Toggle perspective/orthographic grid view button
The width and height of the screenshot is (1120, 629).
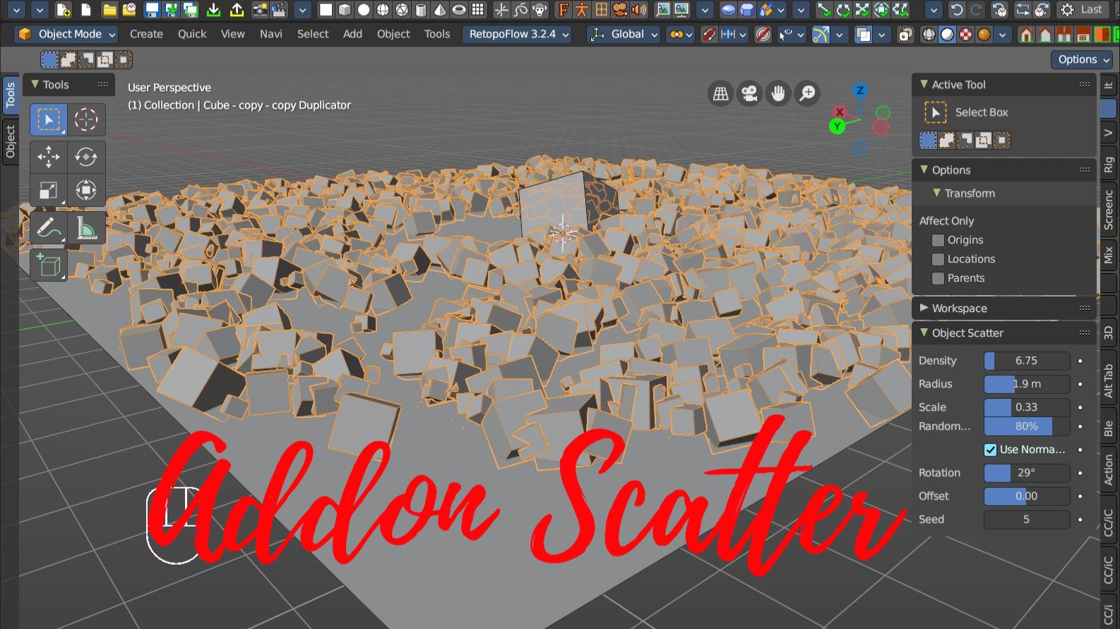click(720, 93)
